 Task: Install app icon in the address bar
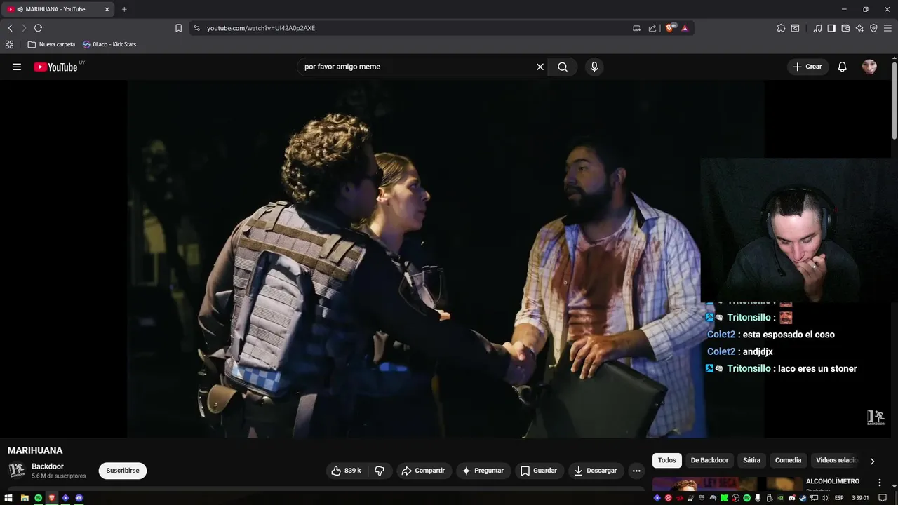coord(636,28)
